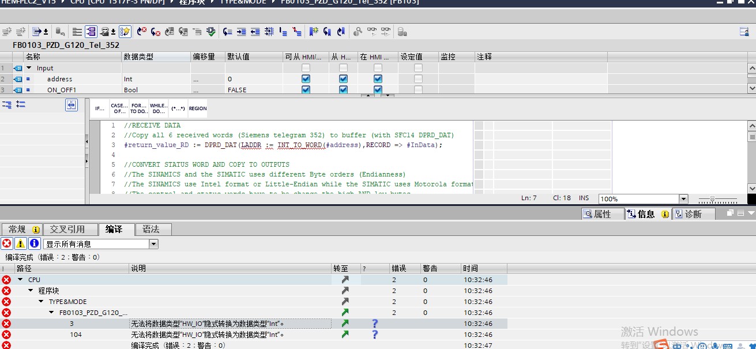Viewport: 756px width, 349px height.
Task: Toggle setpoint checkbox for address variable
Action: pos(418,79)
